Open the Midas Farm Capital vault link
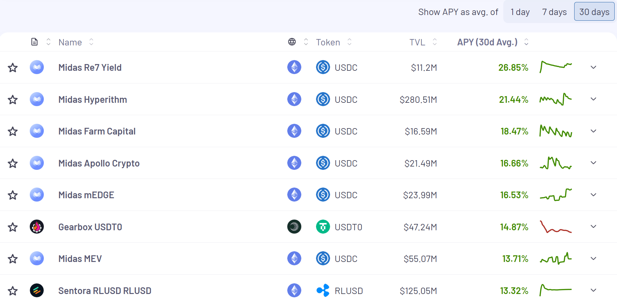This screenshot has width=617, height=300. pyautogui.click(x=97, y=131)
